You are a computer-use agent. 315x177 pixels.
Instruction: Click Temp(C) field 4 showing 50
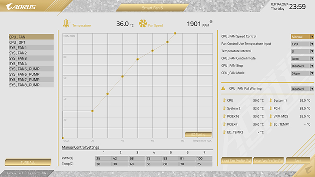pos(154,164)
